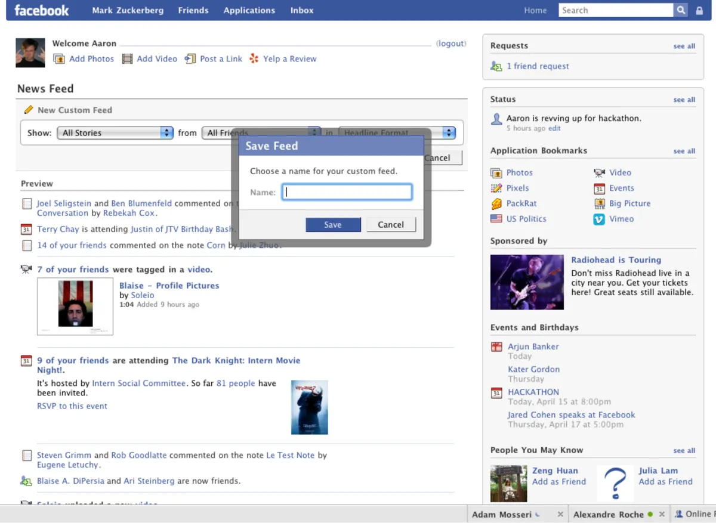Click Zeng Huan's profile thumbnail
This screenshot has width=716, height=523.
509,484
